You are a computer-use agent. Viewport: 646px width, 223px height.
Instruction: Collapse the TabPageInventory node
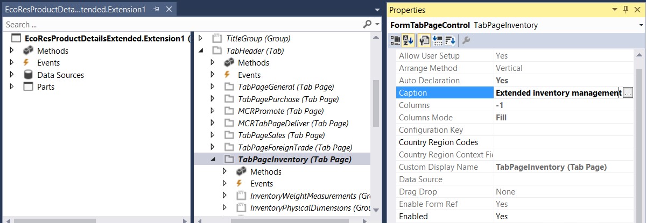(214, 160)
